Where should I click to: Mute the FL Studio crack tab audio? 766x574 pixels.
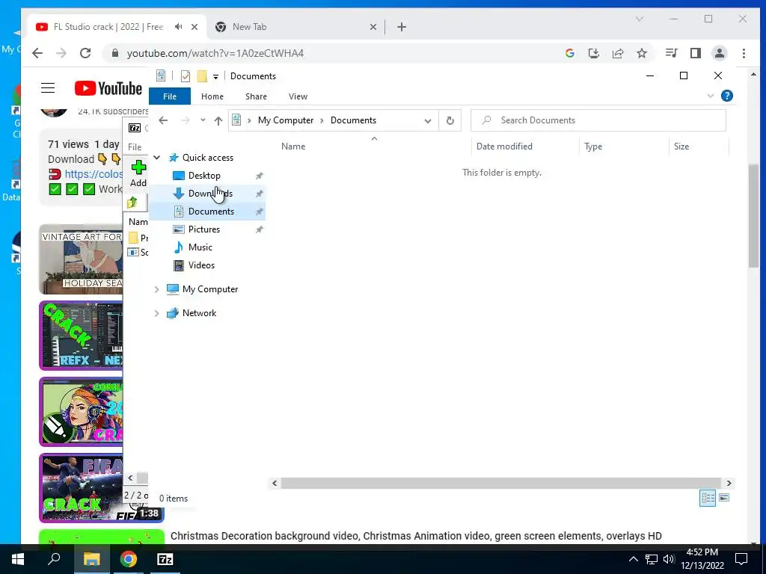click(178, 27)
